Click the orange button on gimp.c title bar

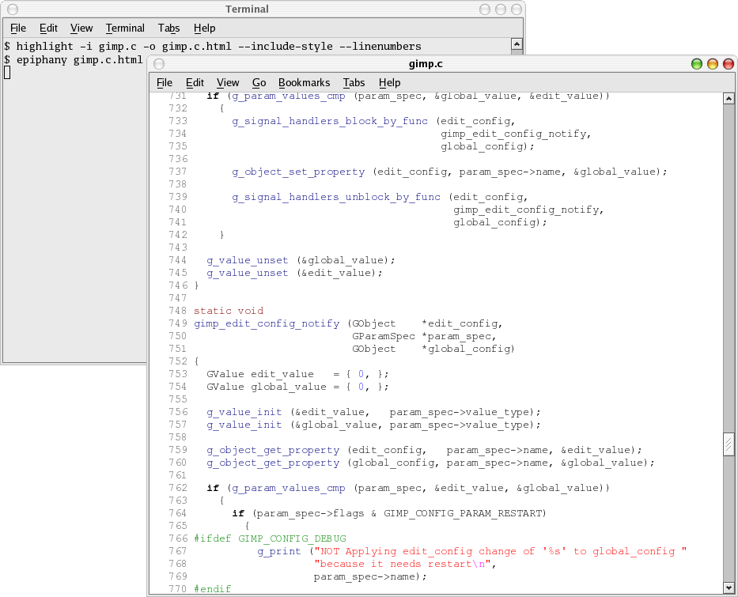point(713,64)
